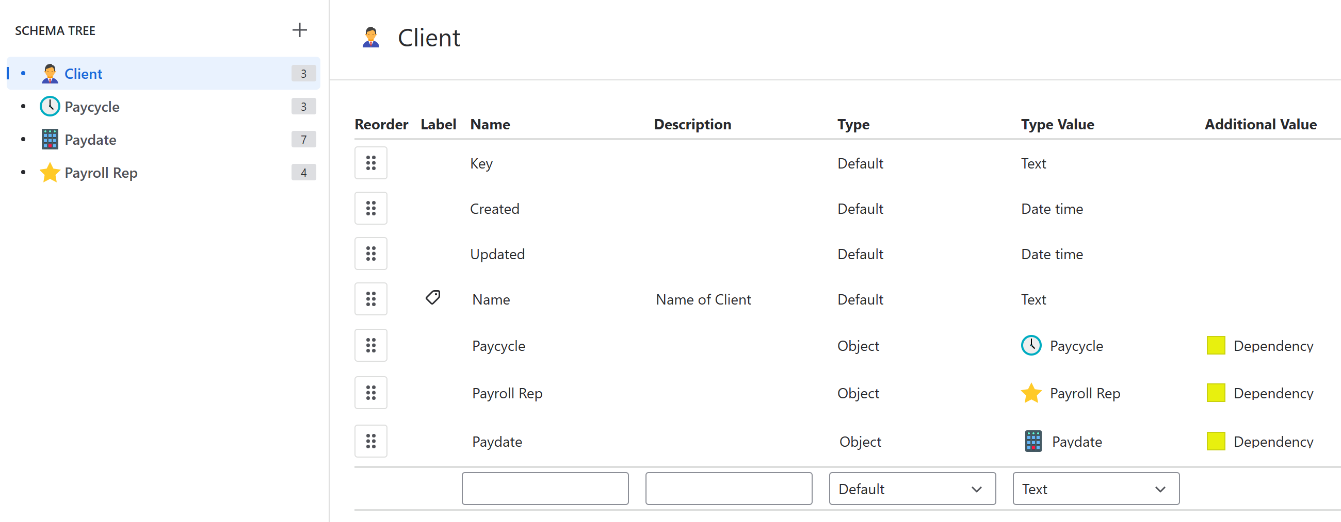Open the Text type value dropdown
The height and width of the screenshot is (522, 1341).
point(1096,489)
